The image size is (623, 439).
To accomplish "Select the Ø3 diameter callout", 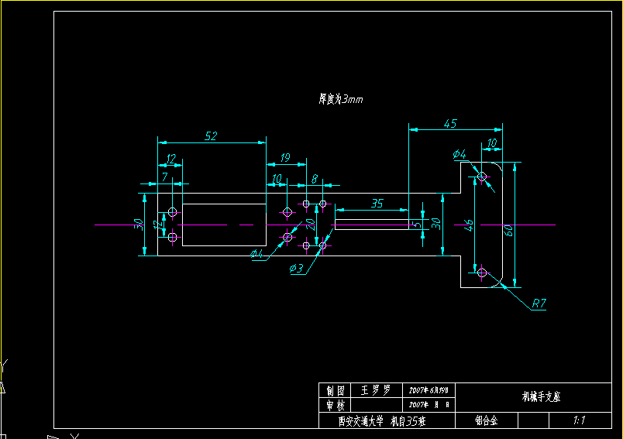I will [297, 269].
